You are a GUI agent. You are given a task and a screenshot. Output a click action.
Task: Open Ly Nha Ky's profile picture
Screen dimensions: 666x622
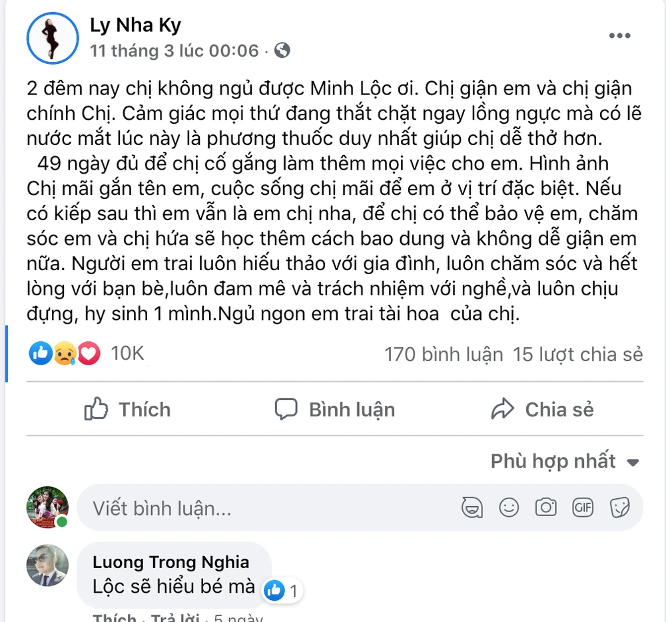[53, 39]
